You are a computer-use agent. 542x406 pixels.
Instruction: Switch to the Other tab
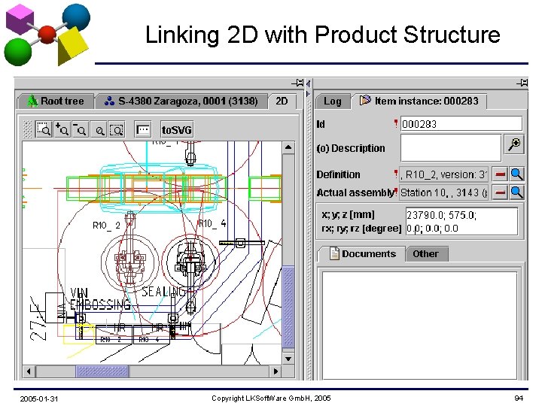[426, 254]
